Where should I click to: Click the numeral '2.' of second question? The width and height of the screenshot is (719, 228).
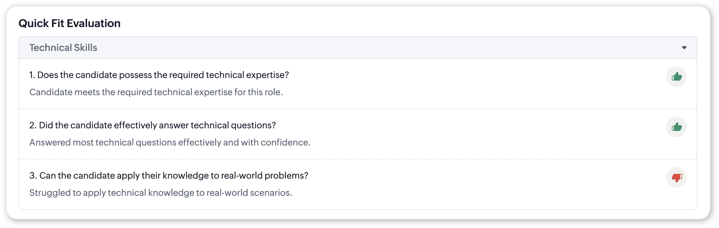coord(33,125)
